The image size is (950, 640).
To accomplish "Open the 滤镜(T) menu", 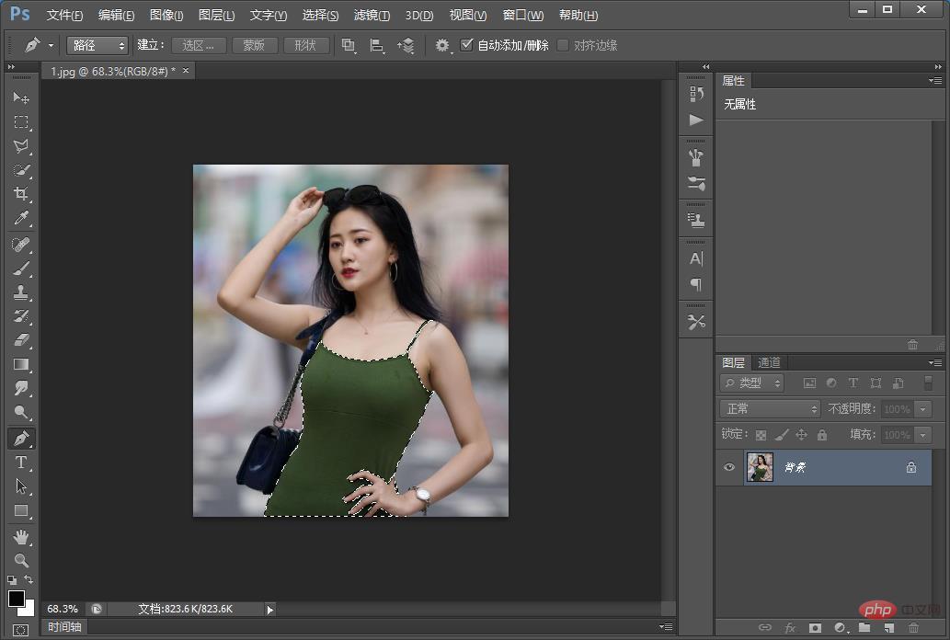I will coord(372,16).
